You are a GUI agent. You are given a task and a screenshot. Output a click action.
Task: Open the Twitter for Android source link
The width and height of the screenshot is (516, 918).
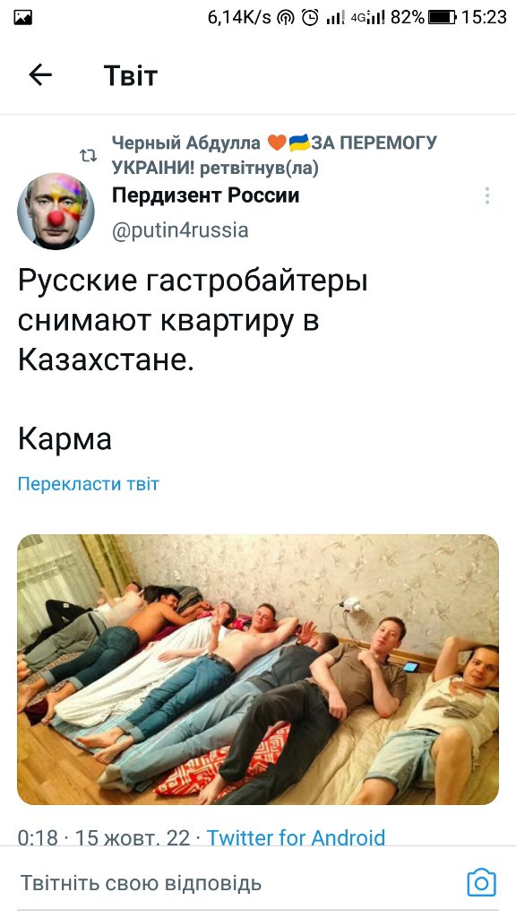pyautogui.click(x=296, y=837)
